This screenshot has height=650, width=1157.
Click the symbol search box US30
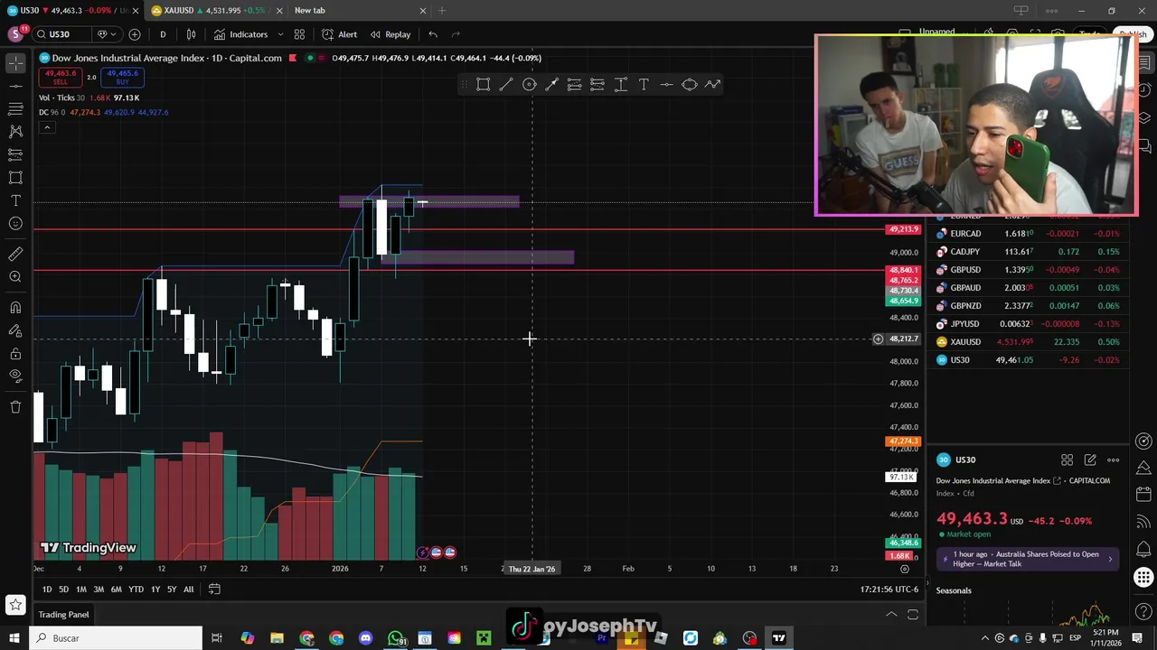[61, 34]
